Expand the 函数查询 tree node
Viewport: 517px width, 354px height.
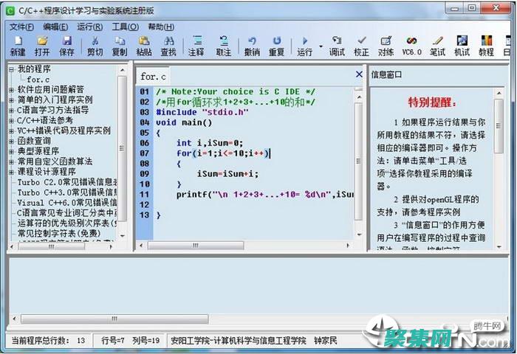tap(11, 141)
